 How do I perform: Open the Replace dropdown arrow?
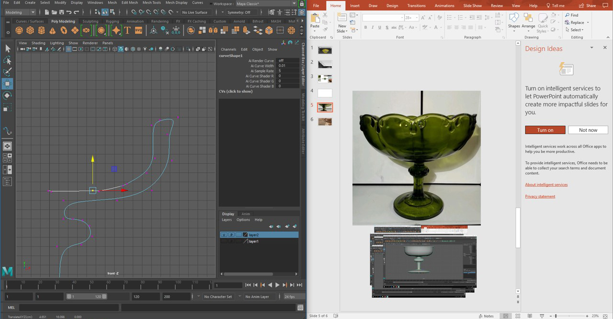[588, 22]
